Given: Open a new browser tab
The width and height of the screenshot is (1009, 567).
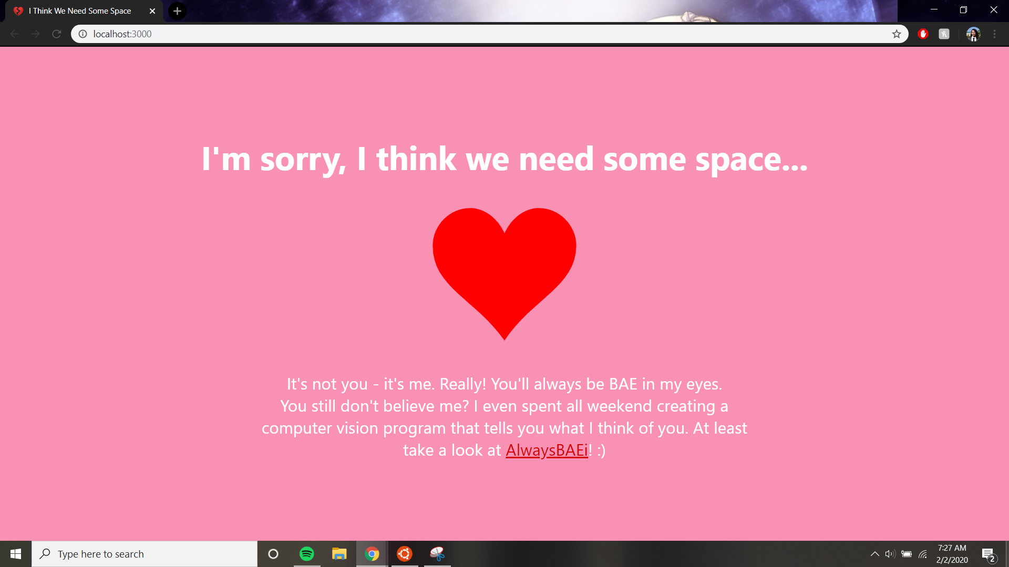Looking at the screenshot, I should tap(178, 11).
